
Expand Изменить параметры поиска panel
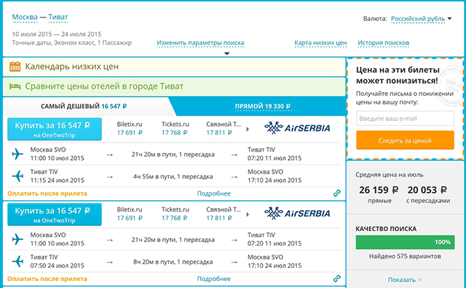(x=200, y=43)
